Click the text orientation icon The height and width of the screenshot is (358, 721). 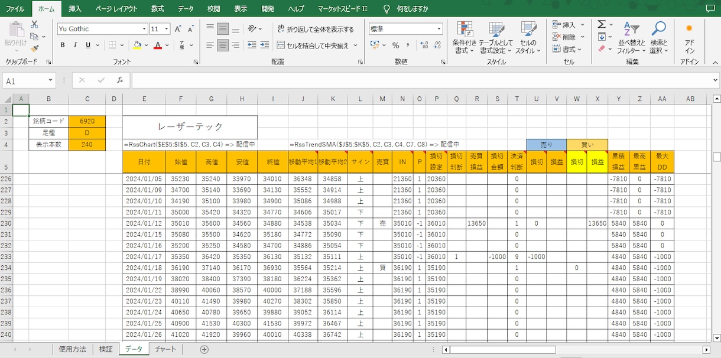252,28
